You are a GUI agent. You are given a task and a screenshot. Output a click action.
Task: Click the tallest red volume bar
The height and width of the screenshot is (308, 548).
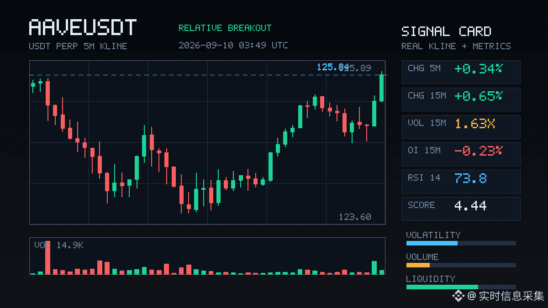[47, 257]
